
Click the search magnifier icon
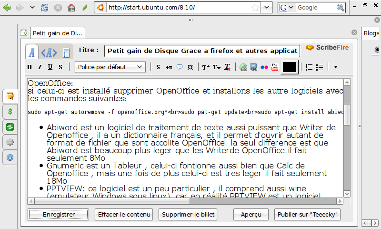tap(341, 8)
